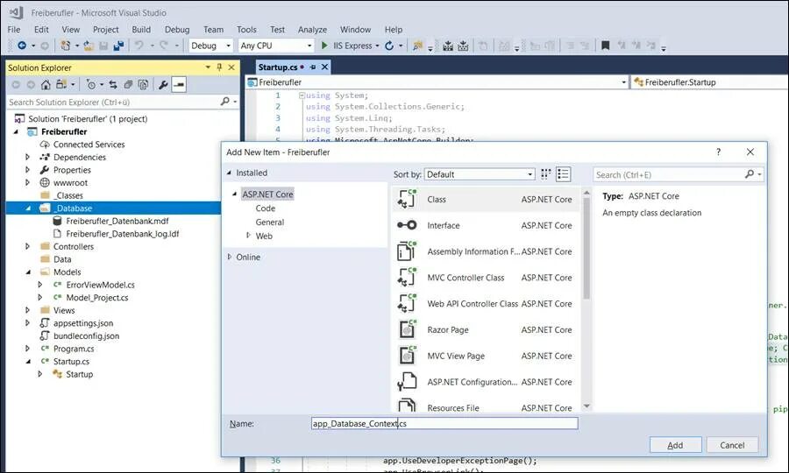Collapse the Models folder
The image size is (789, 473).
click(28, 272)
